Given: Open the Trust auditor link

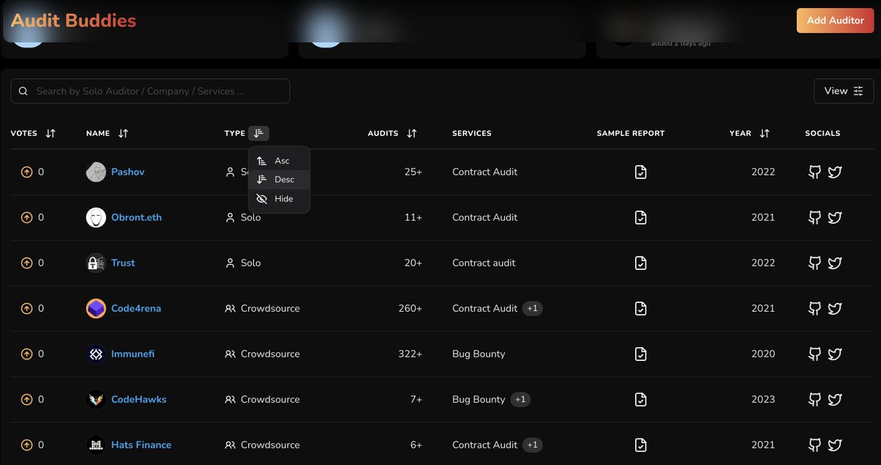Looking at the screenshot, I should tap(123, 263).
